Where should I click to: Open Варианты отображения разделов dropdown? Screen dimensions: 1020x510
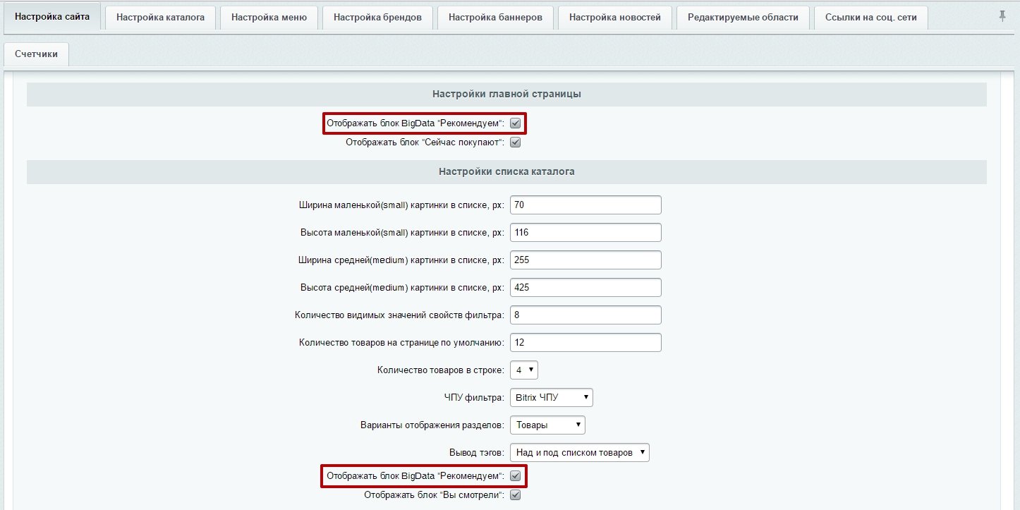547,425
